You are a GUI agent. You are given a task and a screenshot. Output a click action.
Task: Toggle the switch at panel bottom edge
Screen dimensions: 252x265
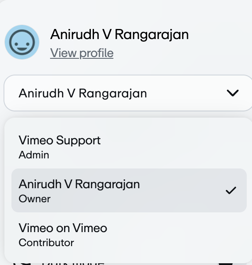coord(226,264)
